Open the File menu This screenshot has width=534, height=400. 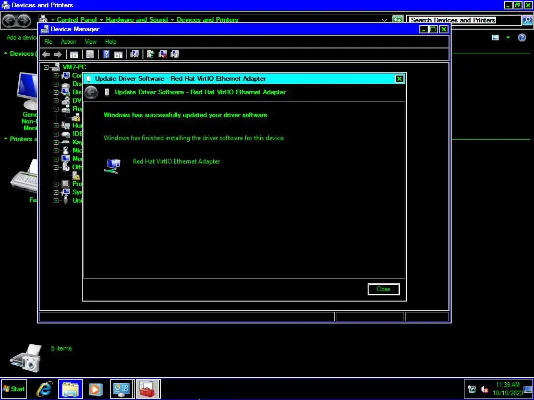tap(48, 42)
